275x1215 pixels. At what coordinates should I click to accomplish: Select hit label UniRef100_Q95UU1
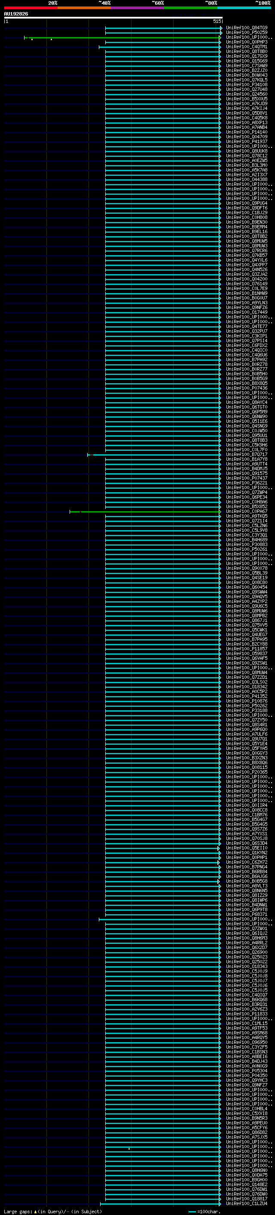click(246, 435)
